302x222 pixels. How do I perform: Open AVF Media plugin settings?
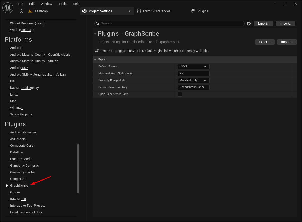click(18, 139)
